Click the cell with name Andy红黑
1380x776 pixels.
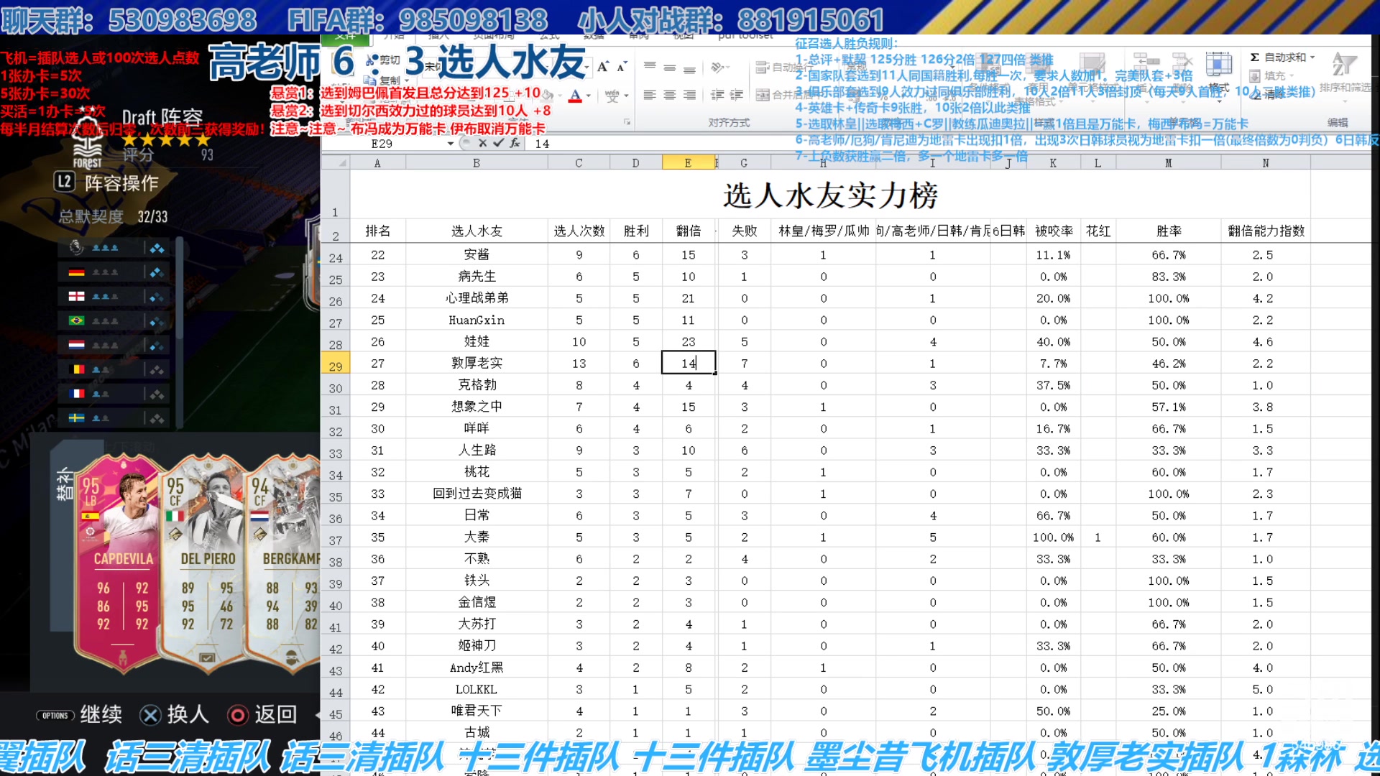pos(477,668)
